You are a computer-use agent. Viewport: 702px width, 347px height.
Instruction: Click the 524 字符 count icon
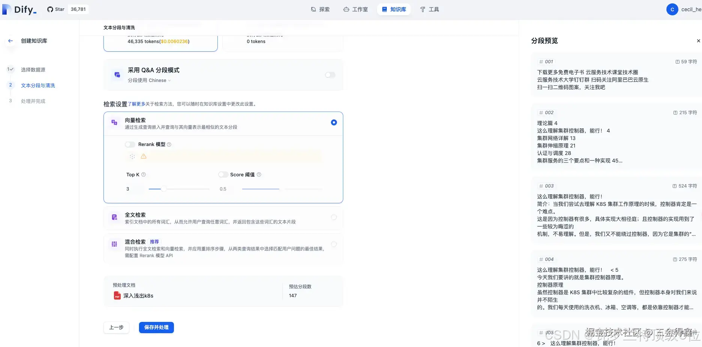[x=675, y=186]
